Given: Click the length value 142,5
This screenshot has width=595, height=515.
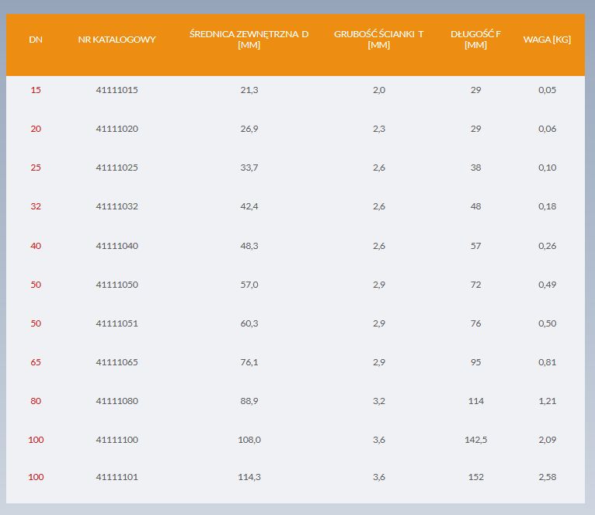Looking at the screenshot, I should pos(475,440).
